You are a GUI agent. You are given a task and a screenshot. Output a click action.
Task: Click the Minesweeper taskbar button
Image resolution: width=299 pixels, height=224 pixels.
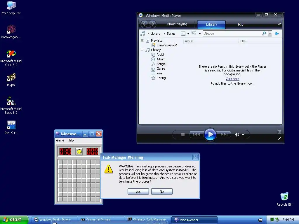(194, 220)
